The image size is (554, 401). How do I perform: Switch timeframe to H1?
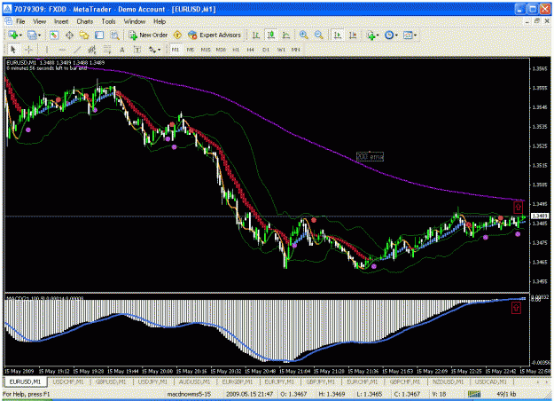pos(236,50)
